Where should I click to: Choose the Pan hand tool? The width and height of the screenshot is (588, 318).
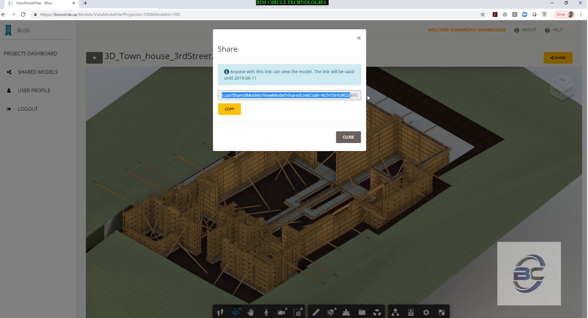251,312
